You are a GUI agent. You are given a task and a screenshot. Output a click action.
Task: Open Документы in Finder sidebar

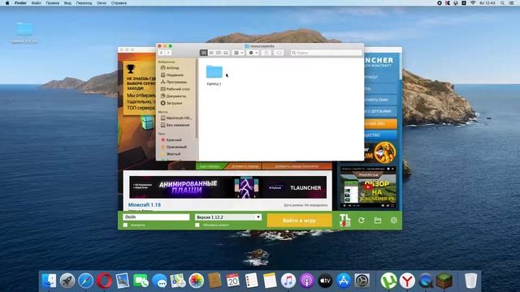coord(175,96)
